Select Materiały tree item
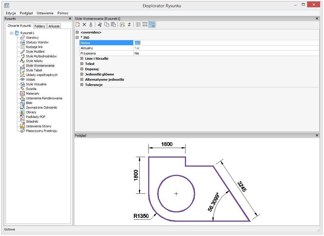 32,94
